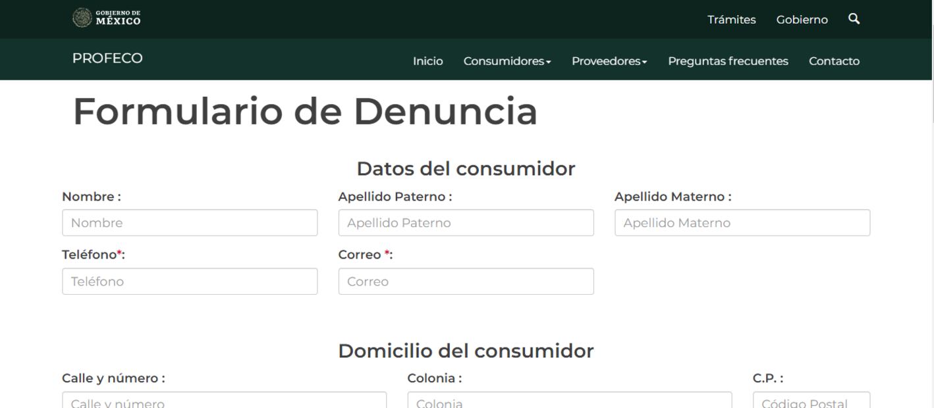The width and height of the screenshot is (934, 408).
Task: Open the Trámites link in top bar
Action: [731, 20]
